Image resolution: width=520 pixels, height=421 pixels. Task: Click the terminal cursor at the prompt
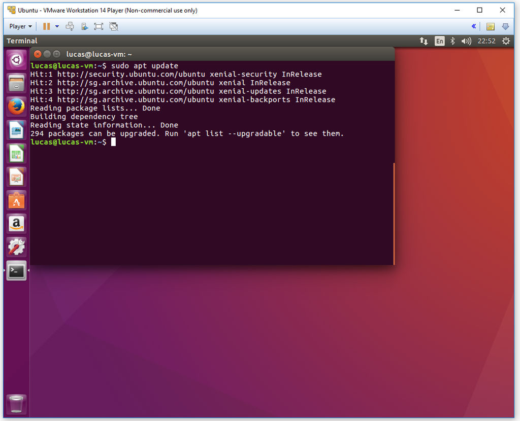click(x=113, y=142)
